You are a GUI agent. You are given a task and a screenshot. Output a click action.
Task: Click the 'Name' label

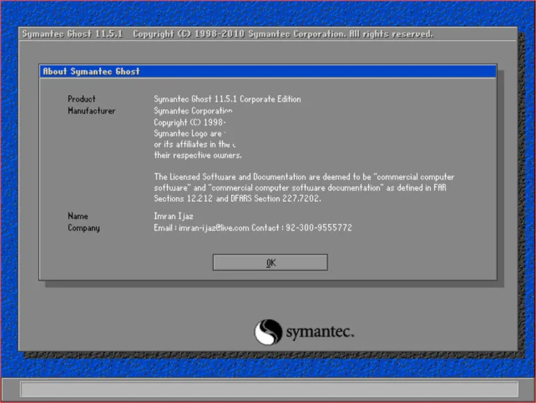coord(78,216)
